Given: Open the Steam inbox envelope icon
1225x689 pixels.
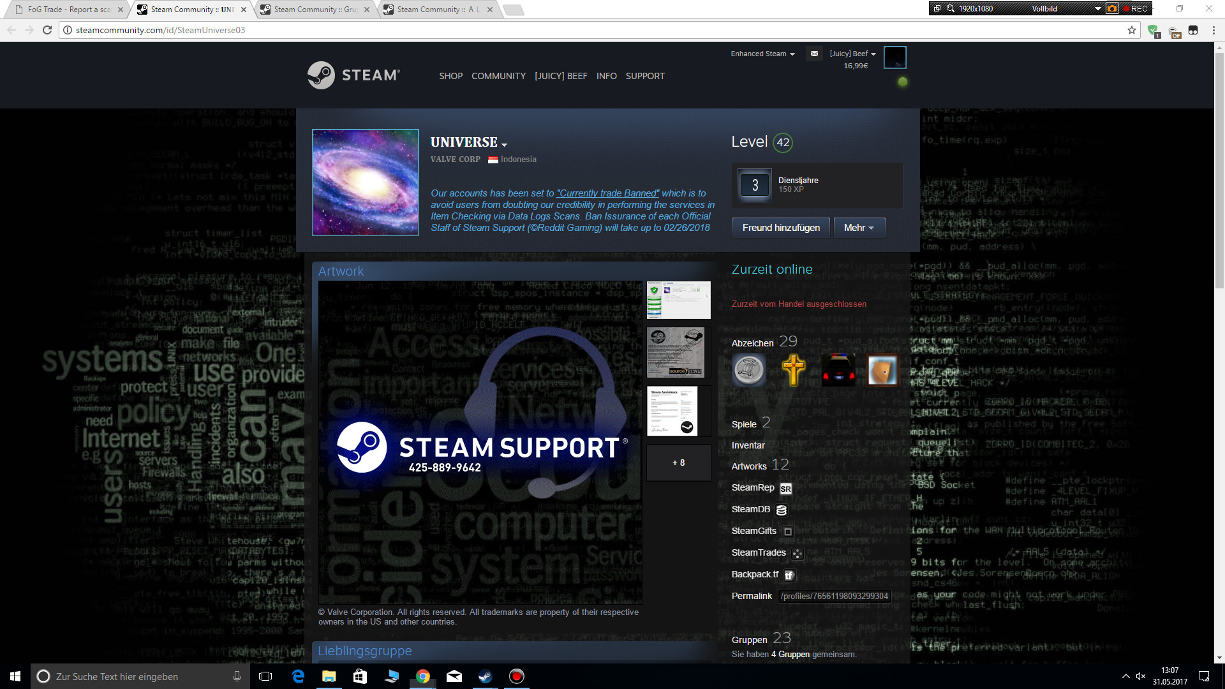Looking at the screenshot, I should [x=814, y=54].
